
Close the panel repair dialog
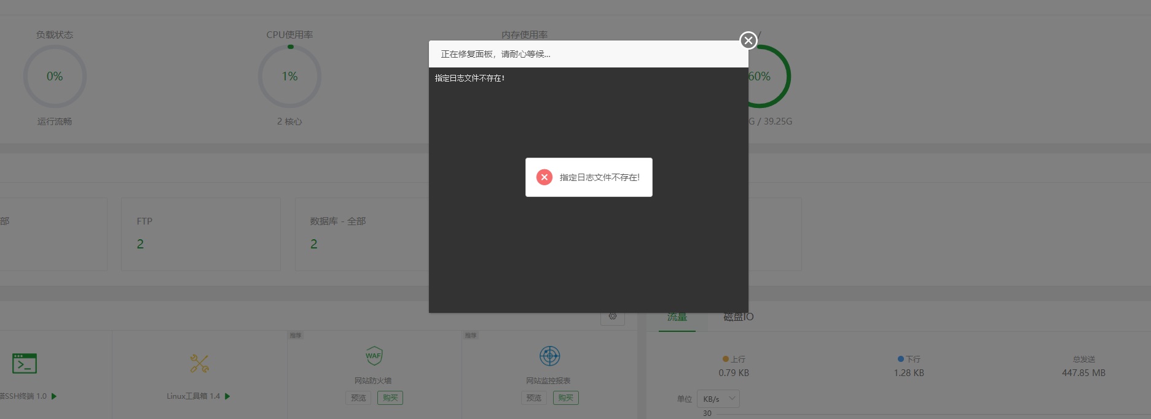pyautogui.click(x=748, y=40)
